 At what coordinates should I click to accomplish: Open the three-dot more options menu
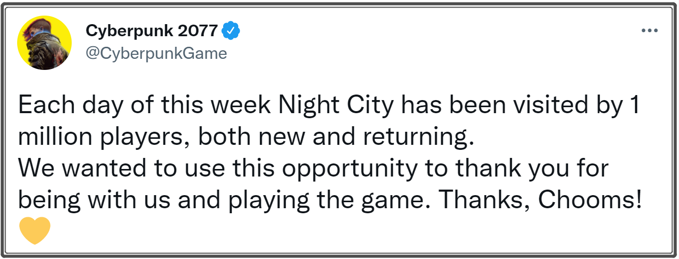click(650, 31)
